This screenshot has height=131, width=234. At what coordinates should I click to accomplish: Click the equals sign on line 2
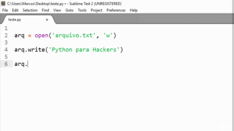click(x=30, y=36)
